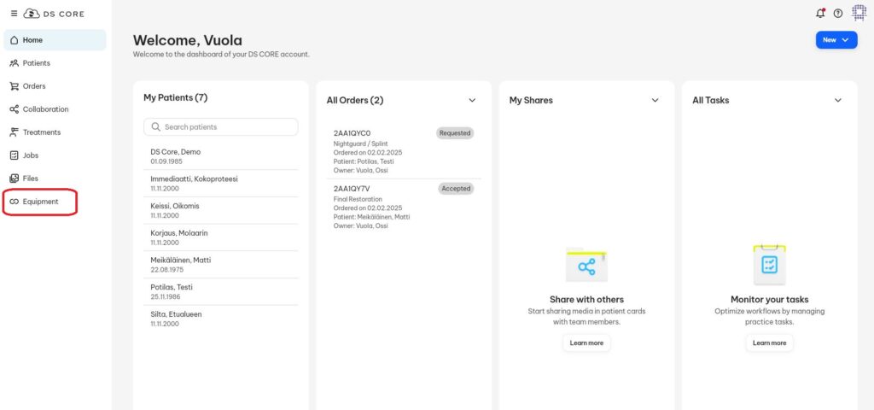Open the notifications bell
The height and width of the screenshot is (410, 874).
(x=820, y=14)
